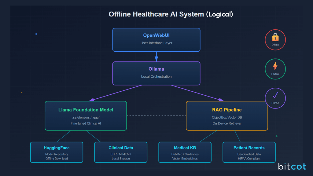
Task: Click the Ollama Local Orchestration node
Action: [156, 73]
